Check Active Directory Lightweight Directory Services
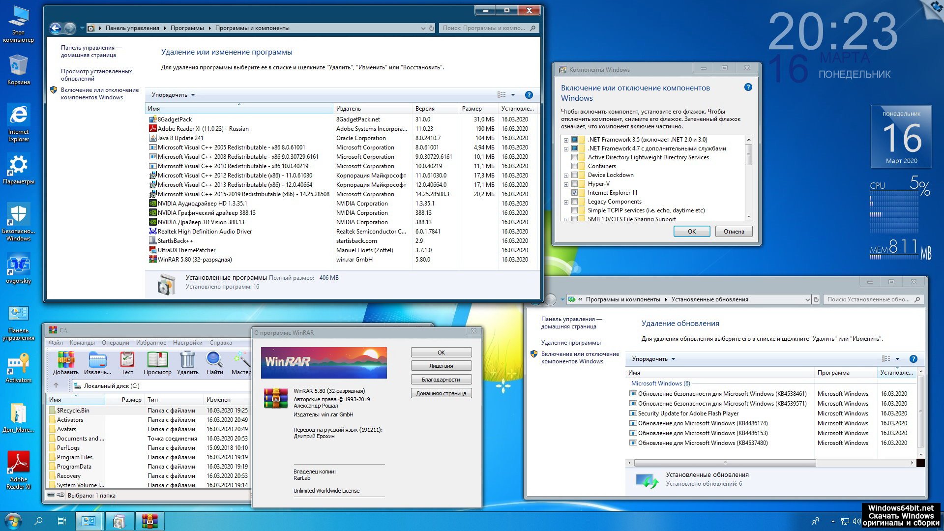Screen dimensions: 944x531 click(574, 157)
